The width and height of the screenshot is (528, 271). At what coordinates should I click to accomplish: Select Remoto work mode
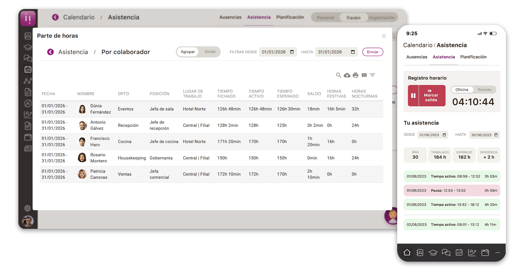[484, 90]
